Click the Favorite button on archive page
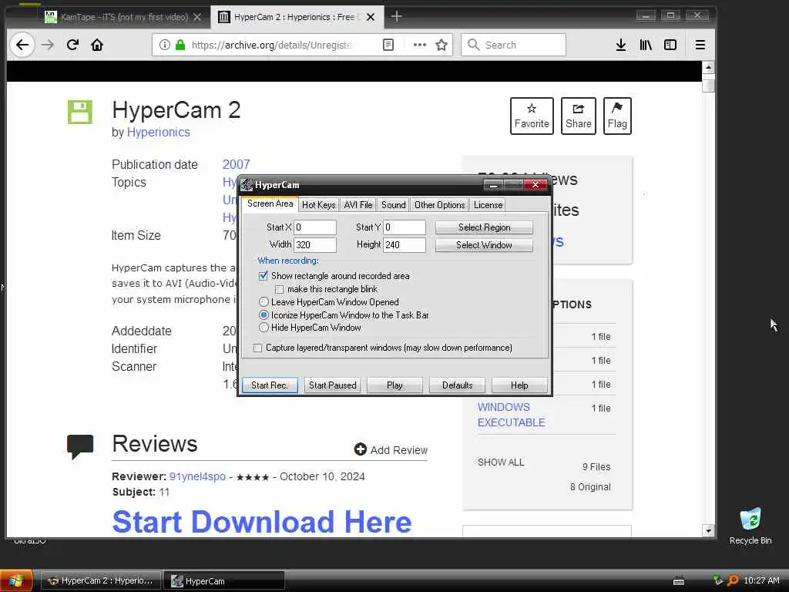The image size is (789, 592). coord(532,116)
